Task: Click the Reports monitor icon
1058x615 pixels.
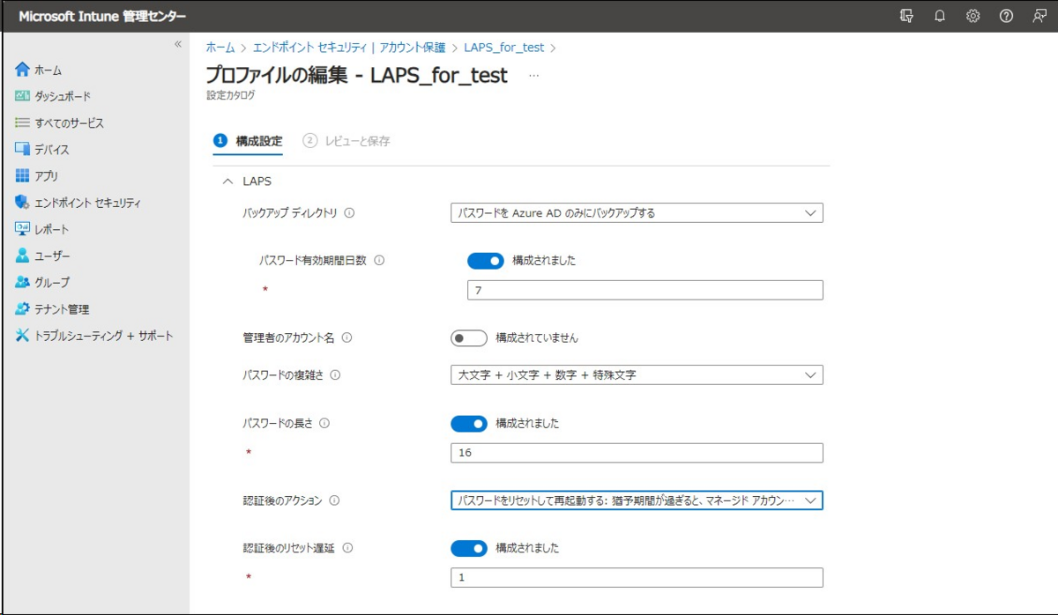Action: pyautogui.click(x=23, y=229)
